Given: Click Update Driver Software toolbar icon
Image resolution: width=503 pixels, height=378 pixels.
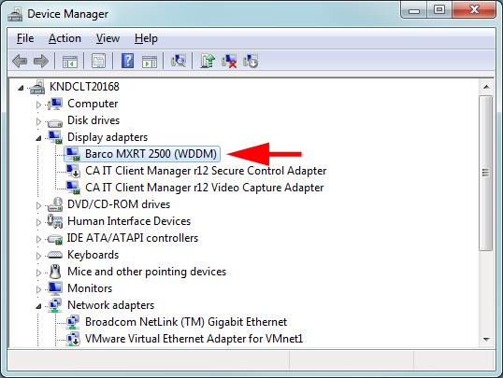Looking at the screenshot, I should [208, 61].
